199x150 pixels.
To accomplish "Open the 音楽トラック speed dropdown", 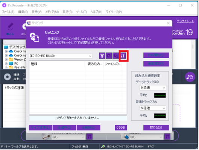I will click(153, 108).
